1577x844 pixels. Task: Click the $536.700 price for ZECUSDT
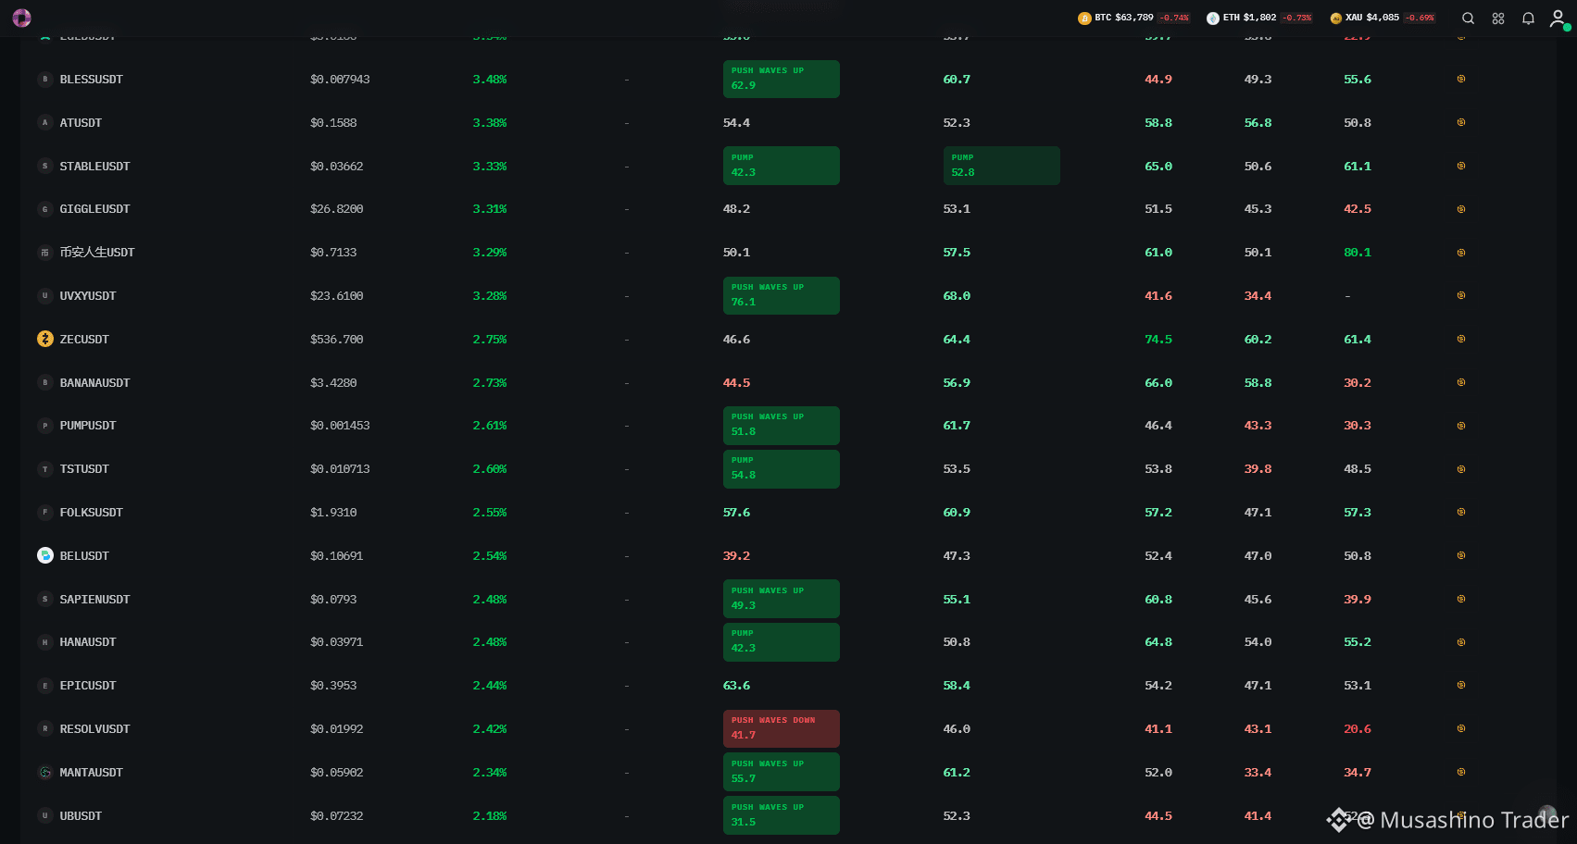coord(336,340)
